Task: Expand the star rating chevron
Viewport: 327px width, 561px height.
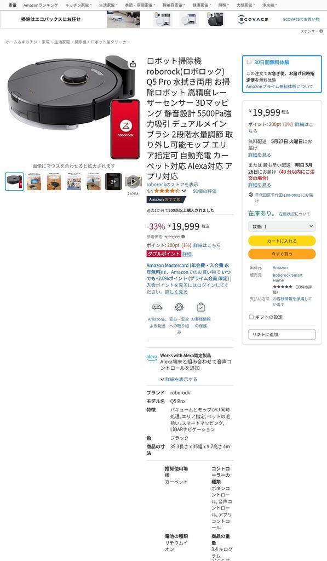Action: tap(184, 191)
